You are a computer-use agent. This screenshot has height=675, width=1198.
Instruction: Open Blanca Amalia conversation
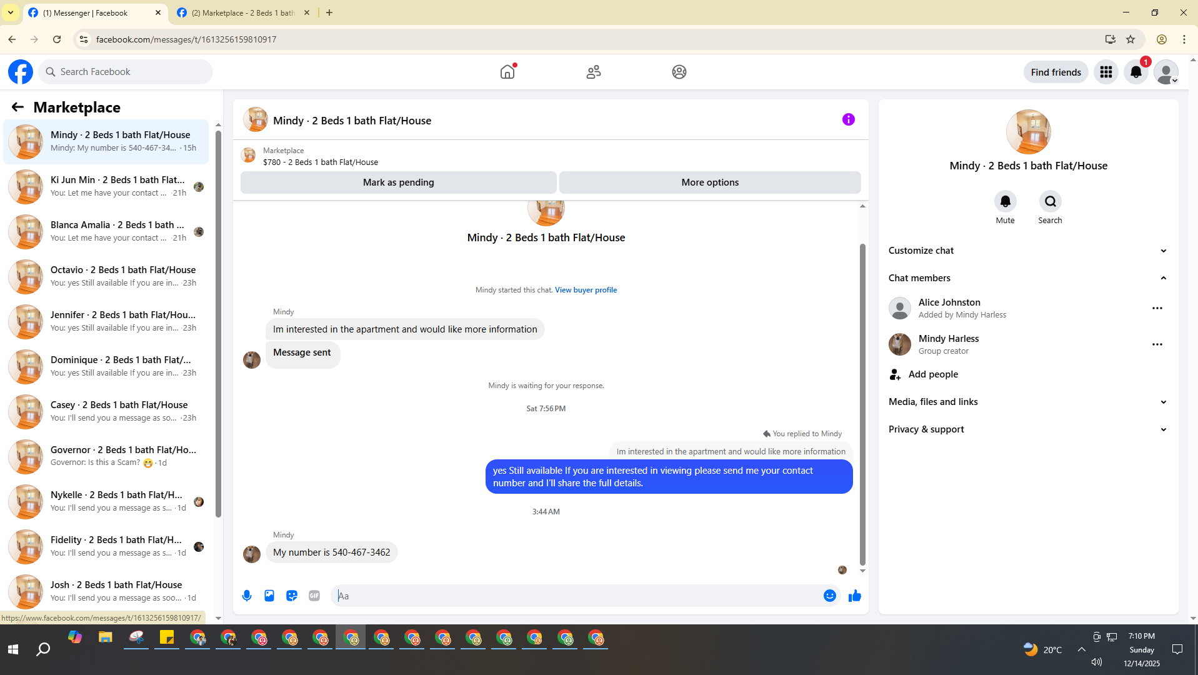[x=106, y=232]
